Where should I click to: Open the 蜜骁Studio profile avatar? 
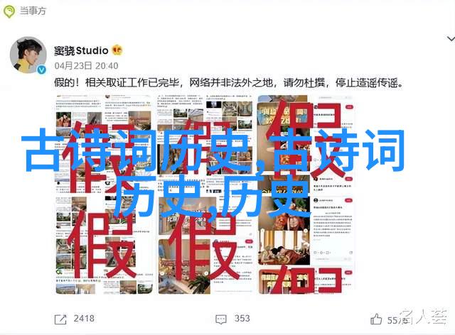pyautogui.click(x=28, y=55)
